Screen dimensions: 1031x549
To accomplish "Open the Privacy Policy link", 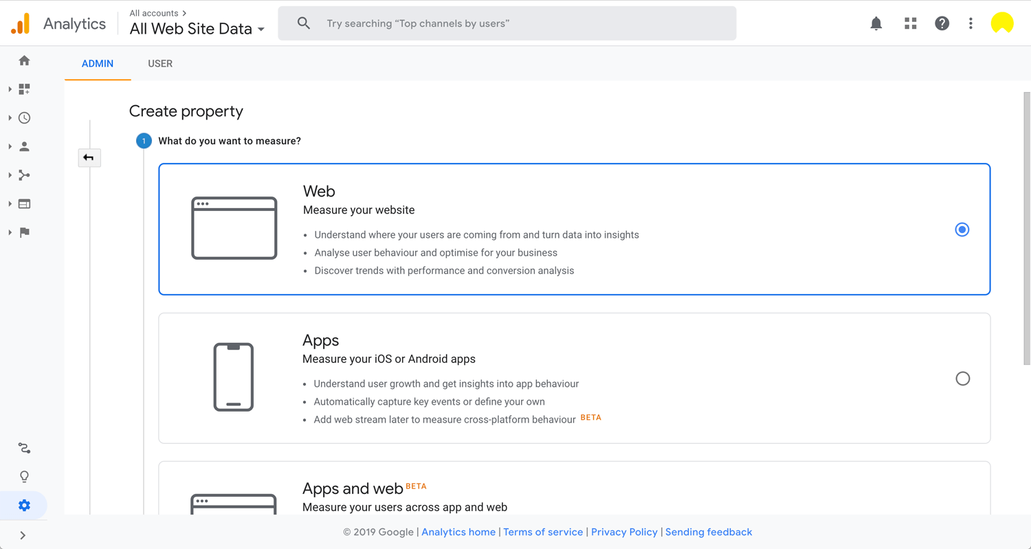I will [x=624, y=532].
